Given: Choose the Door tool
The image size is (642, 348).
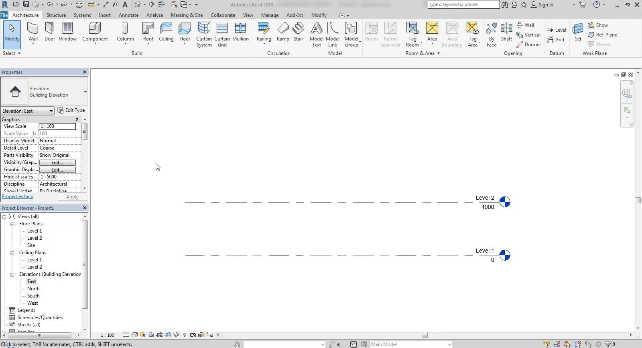Looking at the screenshot, I should click(50, 32).
